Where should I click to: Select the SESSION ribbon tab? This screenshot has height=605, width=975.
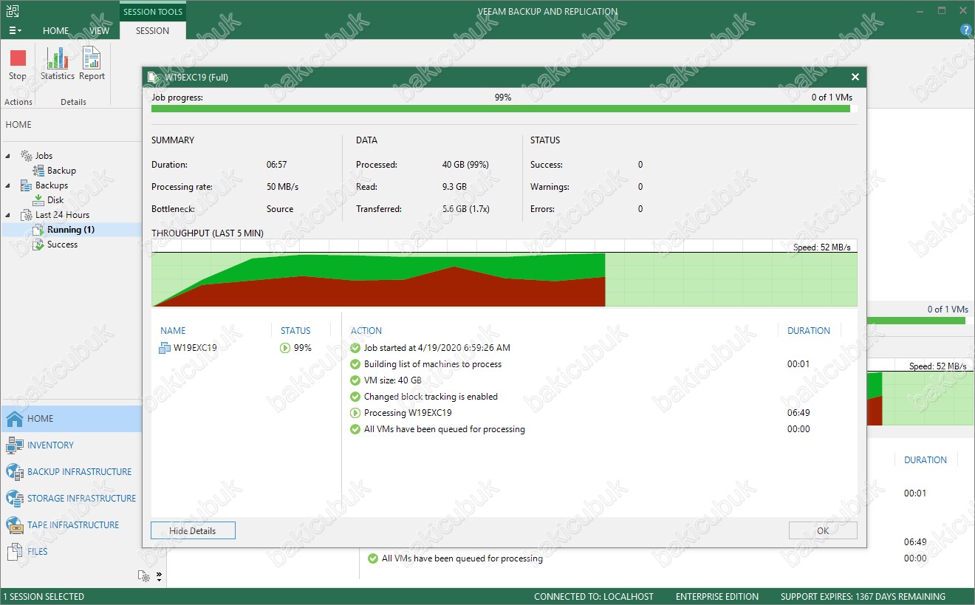pyautogui.click(x=152, y=30)
